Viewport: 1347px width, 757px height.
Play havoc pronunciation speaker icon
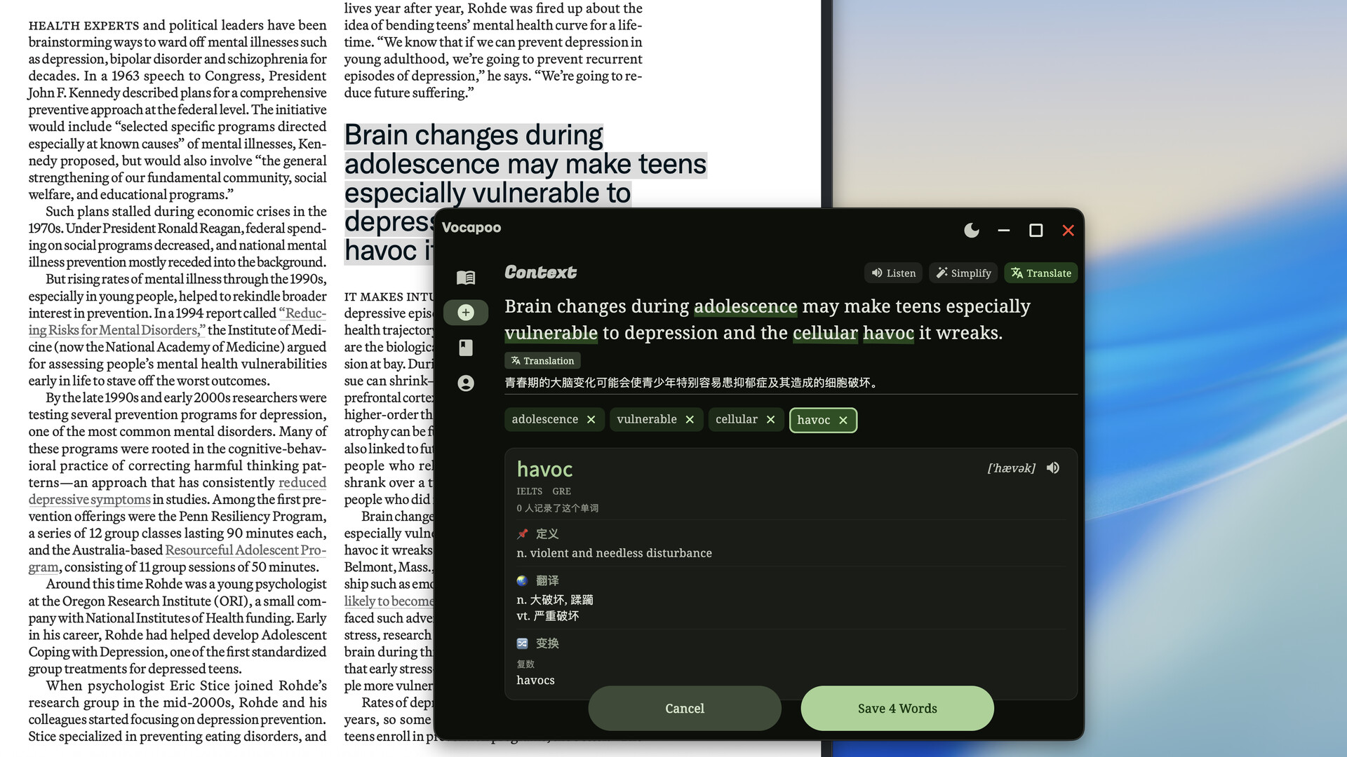tap(1053, 468)
